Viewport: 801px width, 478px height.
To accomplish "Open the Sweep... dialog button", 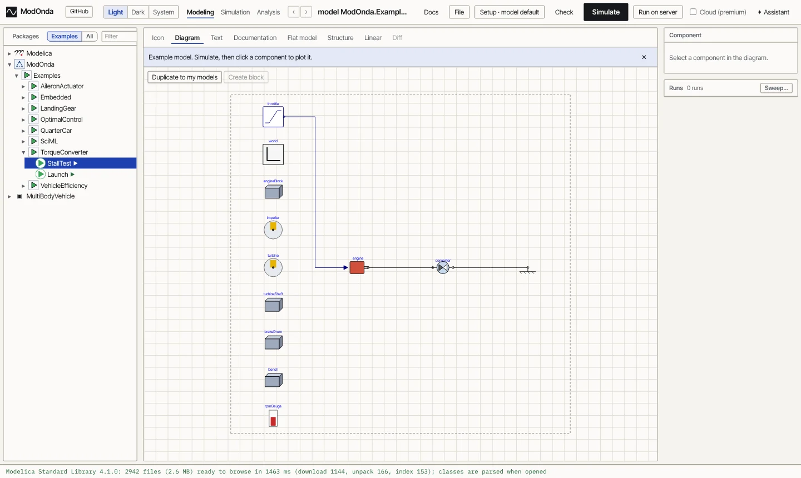I will 776,88.
